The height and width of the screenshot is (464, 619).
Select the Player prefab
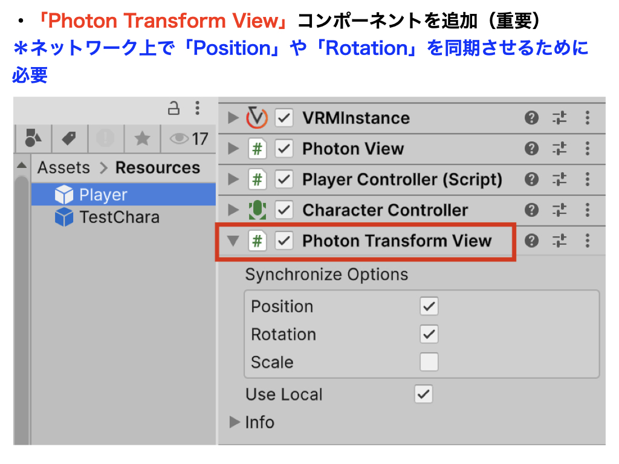pos(123,195)
